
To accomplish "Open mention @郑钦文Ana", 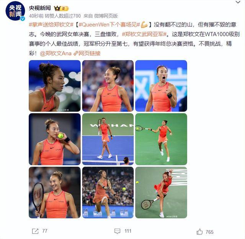I will coord(56,53).
